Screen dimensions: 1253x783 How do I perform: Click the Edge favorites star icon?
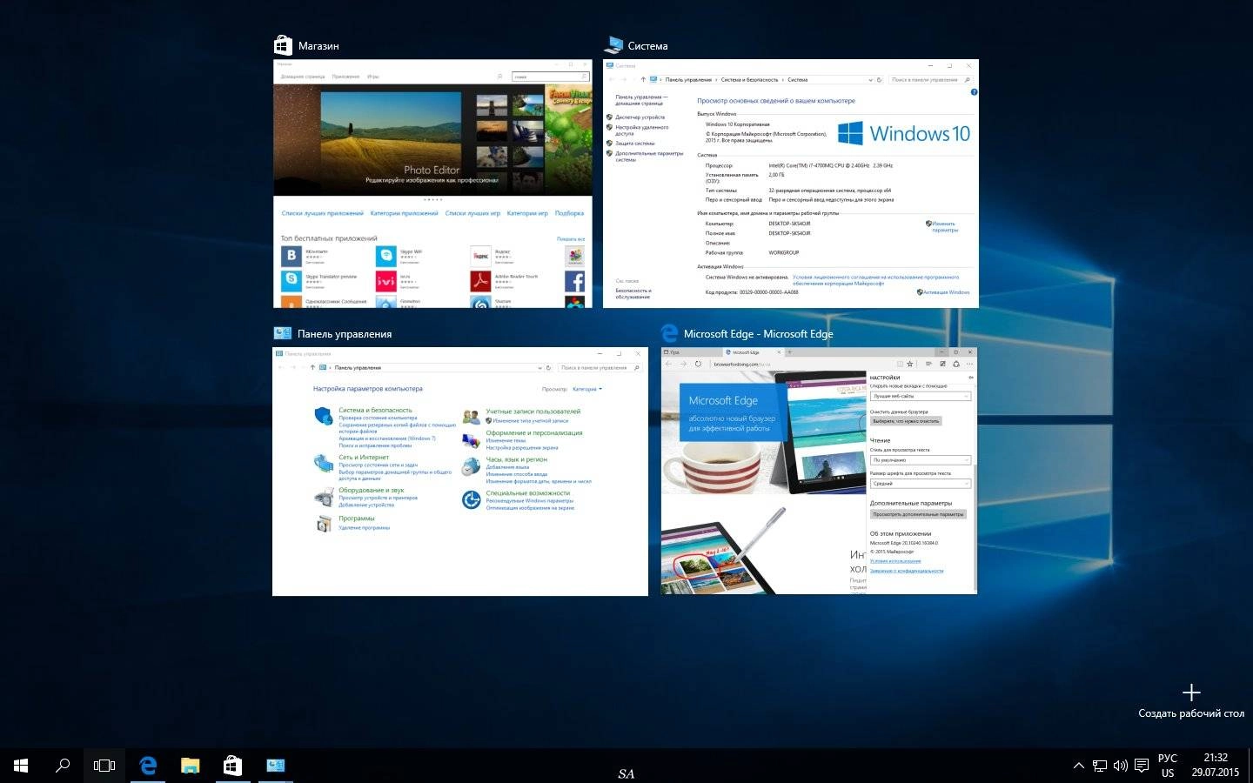pyautogui.click(x=910, y=364)
